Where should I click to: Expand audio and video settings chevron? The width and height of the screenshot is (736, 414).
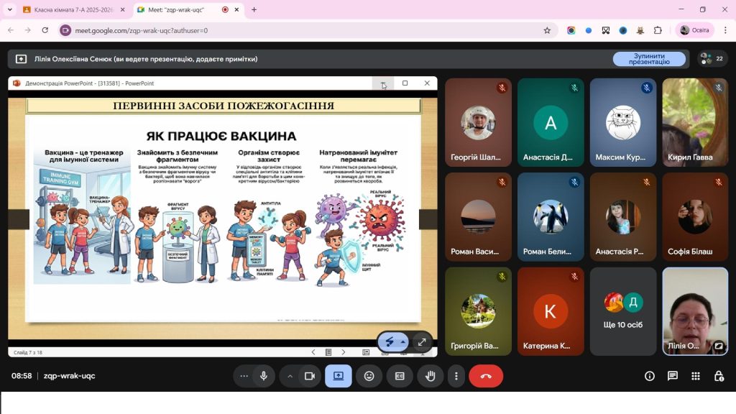(290, 376)
